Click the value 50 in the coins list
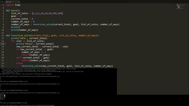This screenshot has height=106, width=189. click(50, 13)
